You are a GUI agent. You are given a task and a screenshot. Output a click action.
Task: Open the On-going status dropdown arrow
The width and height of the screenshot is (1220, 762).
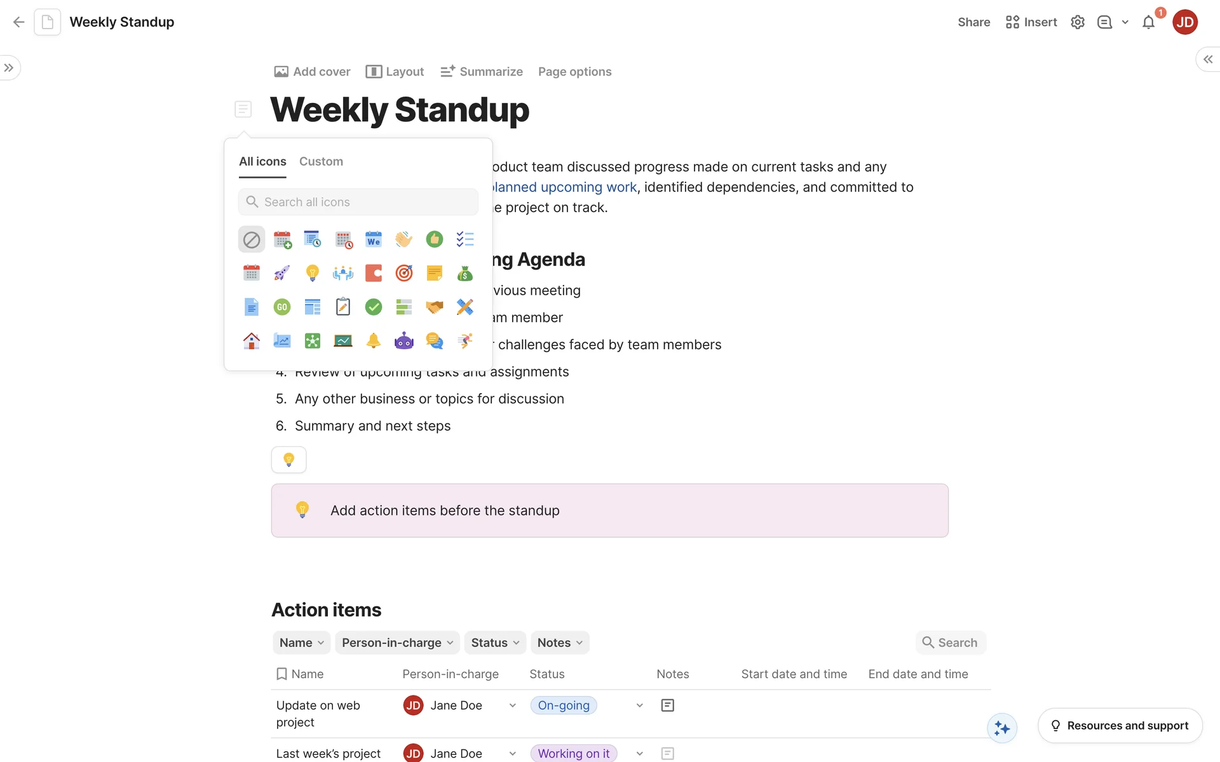point(640,705)
